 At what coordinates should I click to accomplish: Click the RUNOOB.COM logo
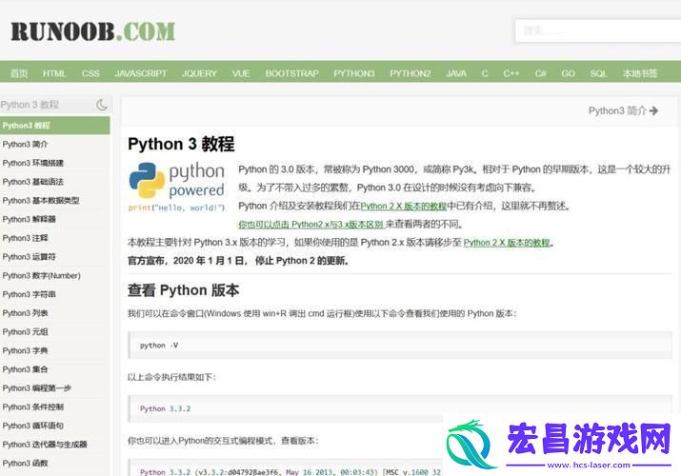click(x=93, y=31)
